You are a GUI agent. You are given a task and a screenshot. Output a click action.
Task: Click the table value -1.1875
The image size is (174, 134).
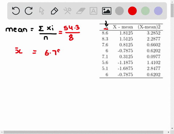[x=125, y=63]
